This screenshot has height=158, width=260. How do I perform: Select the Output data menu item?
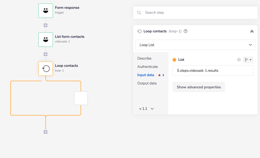point(147,83)
